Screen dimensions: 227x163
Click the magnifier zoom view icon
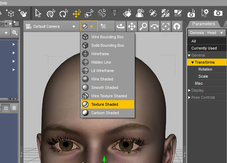pyautogui.click(x=143, y=26)
